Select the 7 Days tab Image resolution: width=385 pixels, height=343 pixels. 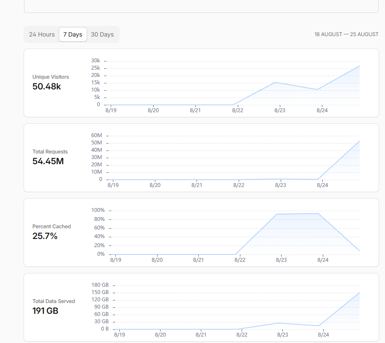tap(73, 34)
